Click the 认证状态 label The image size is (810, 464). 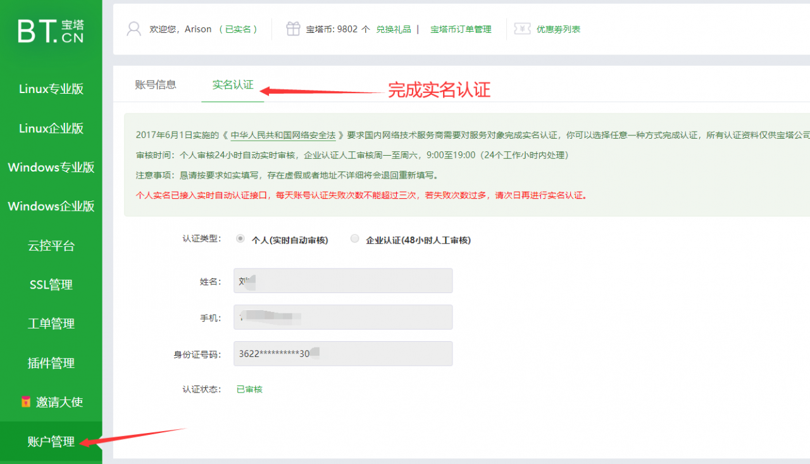pyautogui.click(x=202, y=389)
